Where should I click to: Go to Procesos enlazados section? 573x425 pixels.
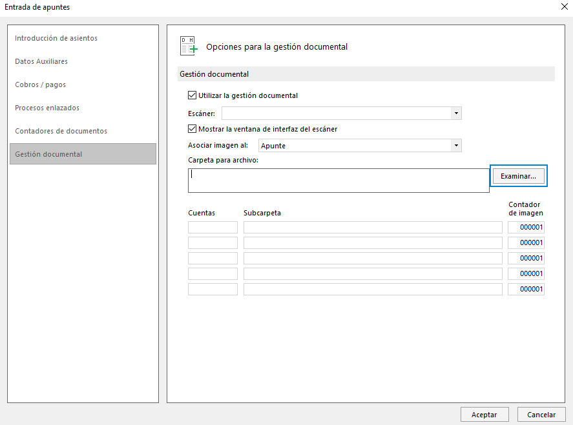pos(47,108)
